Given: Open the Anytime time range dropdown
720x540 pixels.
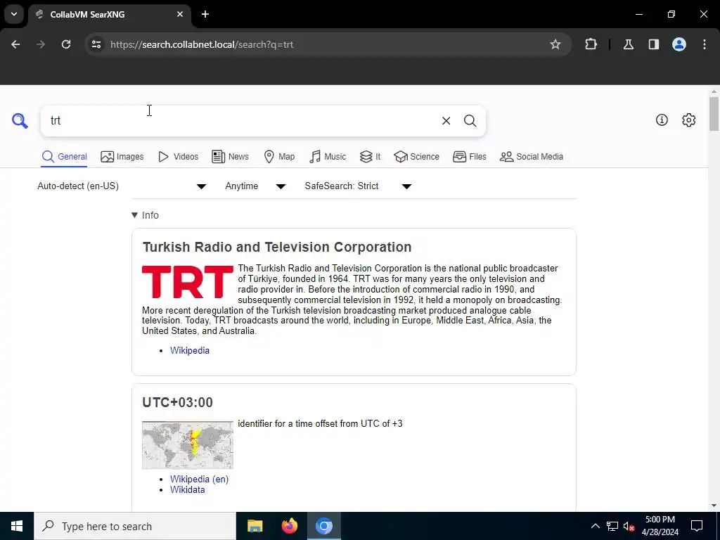Looking at the screenshot, I should tap(255, 186).
